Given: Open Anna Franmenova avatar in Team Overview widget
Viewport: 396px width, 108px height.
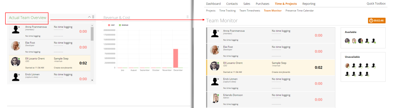Looking at the screenshot, I should coord(16,30).
